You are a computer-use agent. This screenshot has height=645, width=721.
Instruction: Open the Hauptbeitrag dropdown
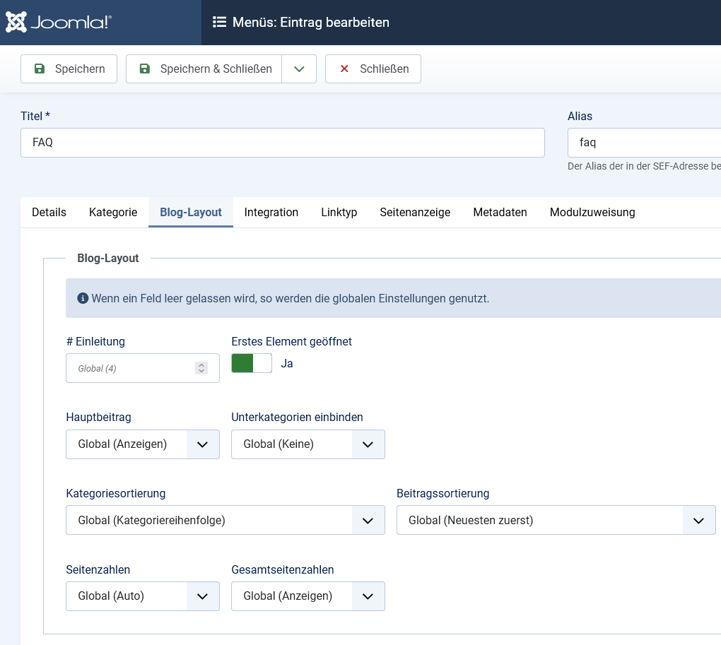[x=142, y=444]
